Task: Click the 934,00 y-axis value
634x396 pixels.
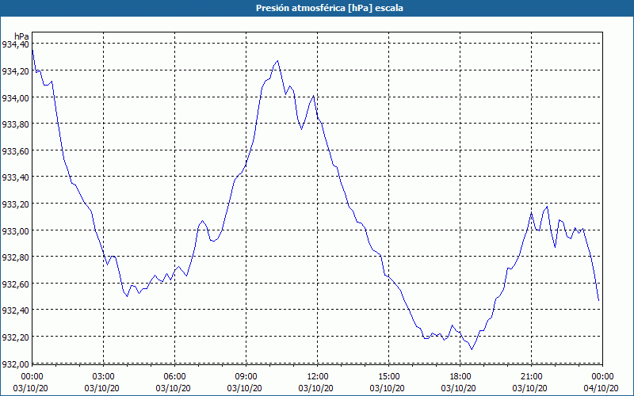Action: click(x=16, y=97)
